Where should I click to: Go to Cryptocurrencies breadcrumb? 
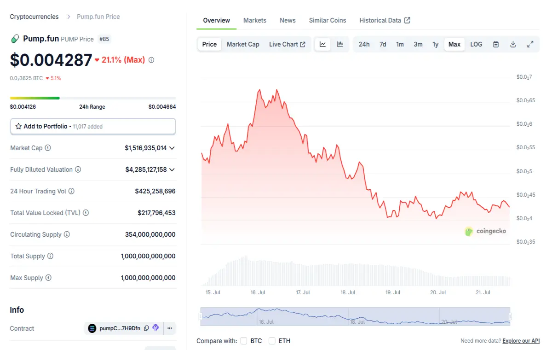click(34, 17)
